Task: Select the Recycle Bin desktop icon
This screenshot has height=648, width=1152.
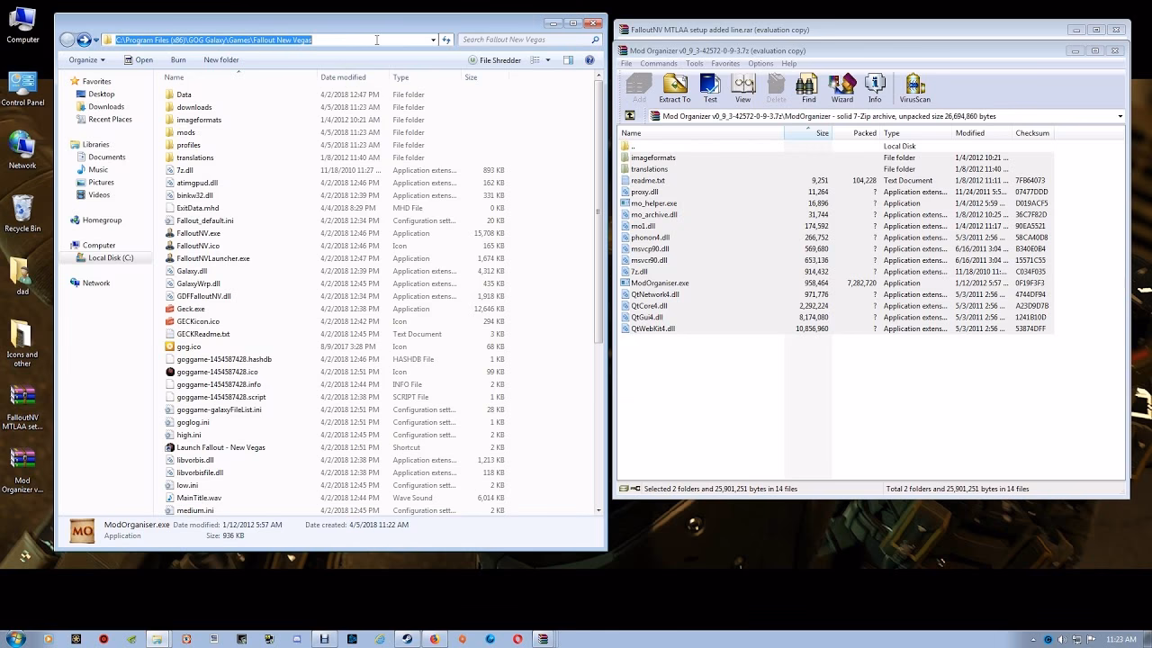Action: [x=22, y=214]
